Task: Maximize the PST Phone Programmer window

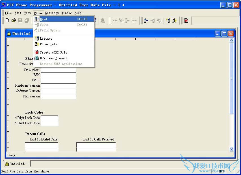Action: click(230, 5)
